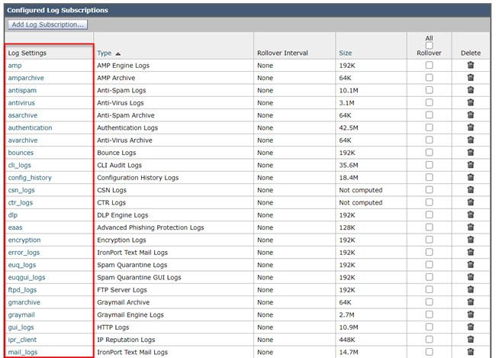The width and height of the screenshot is (496, 358).
Task: Open graymail log settings
Action: pyautogui.click(x=21, y=315)
